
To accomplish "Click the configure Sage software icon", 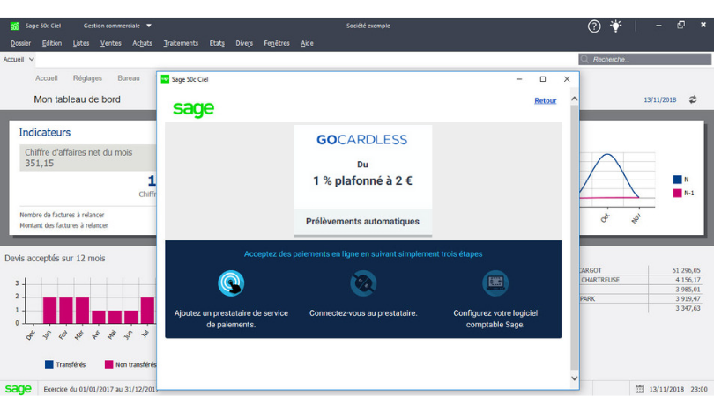I will [x=495, y=282].
